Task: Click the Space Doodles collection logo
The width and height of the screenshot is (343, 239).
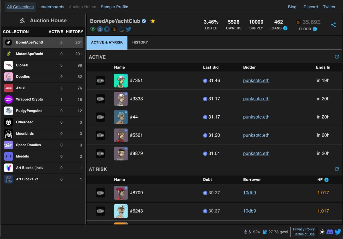Action: [x=9, y=145]
